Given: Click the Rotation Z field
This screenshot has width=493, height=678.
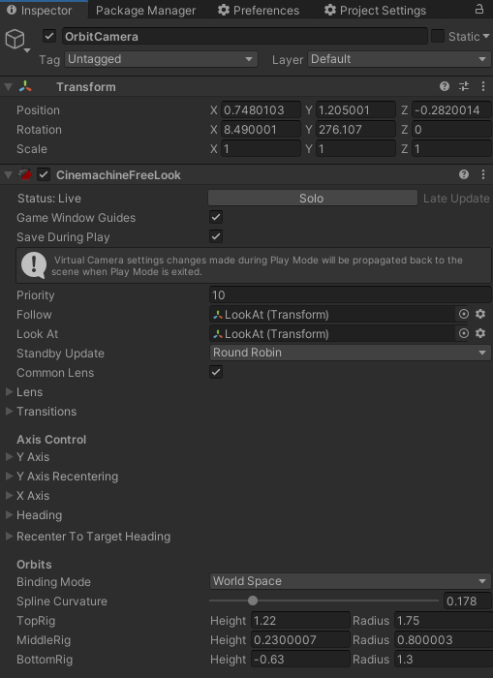Looking at the screenshot, I should pos(451,129).
